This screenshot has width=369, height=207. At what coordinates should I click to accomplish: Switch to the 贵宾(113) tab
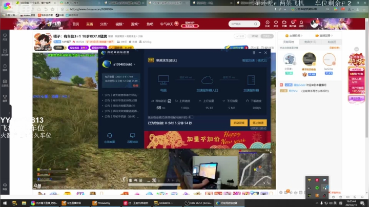310,42
